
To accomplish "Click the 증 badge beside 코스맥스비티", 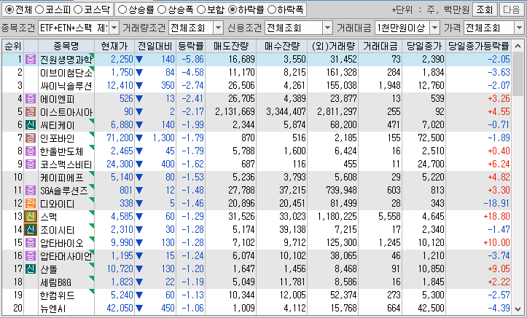I will click(x=31, y=164).
